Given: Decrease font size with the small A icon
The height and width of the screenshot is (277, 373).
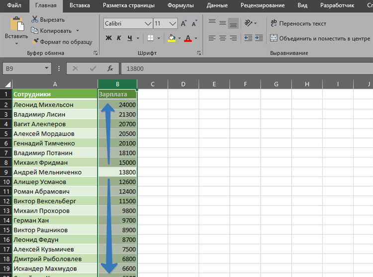Looking at the screenshot, I should pyautogui.click(x=194, y=23).
